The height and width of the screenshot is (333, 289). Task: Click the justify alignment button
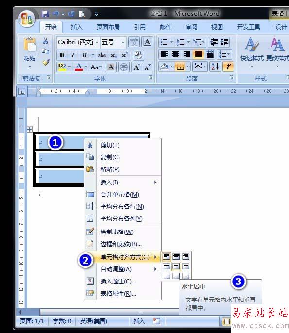click(199, 54)
